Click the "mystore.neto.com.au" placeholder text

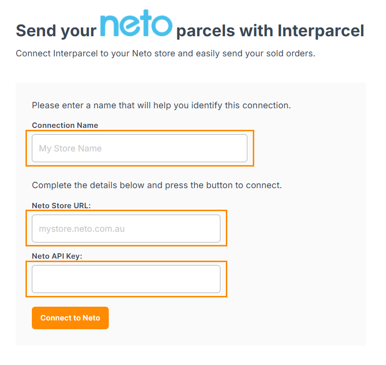82,228
